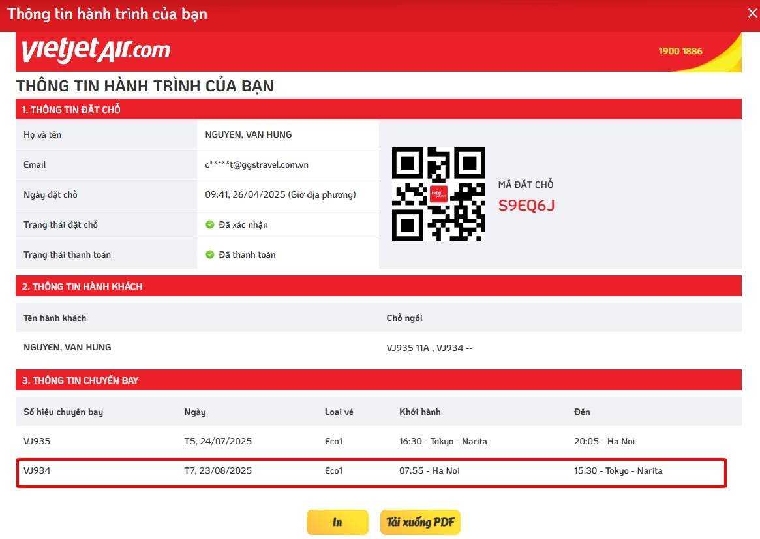The height and width of the screenshot is (539, 760).
Task: Download itinerary via Tải xuống PDF button
Action: [x=420, y=522]
